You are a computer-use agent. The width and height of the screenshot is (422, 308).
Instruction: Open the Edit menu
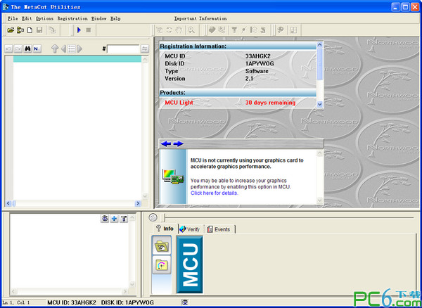click(27, 18)
